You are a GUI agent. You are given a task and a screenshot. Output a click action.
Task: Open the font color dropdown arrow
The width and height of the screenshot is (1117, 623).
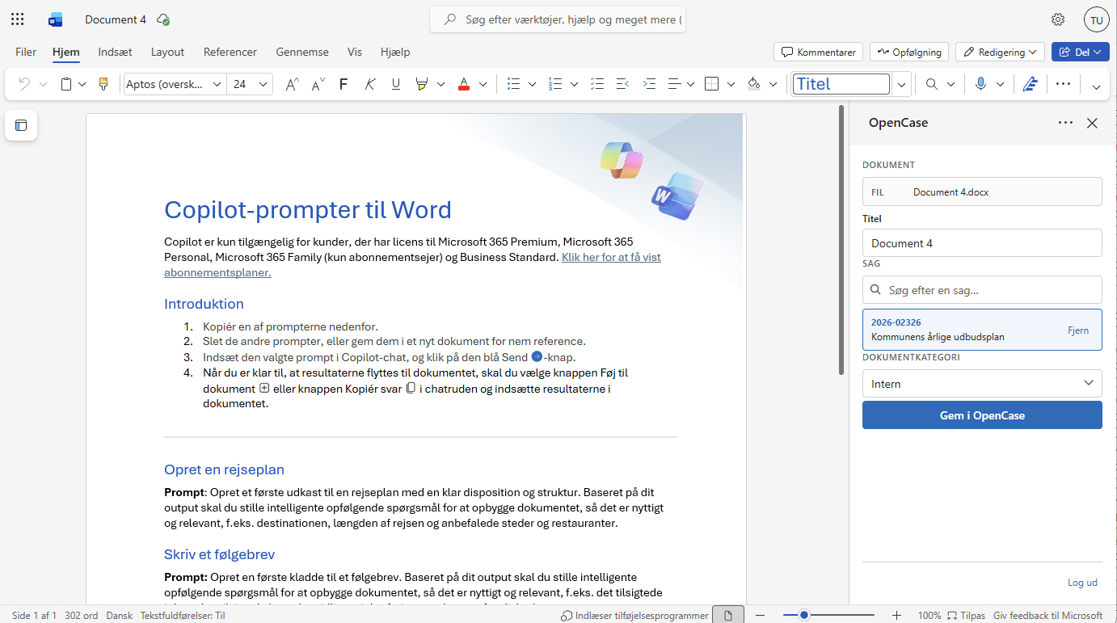point(483,84)
